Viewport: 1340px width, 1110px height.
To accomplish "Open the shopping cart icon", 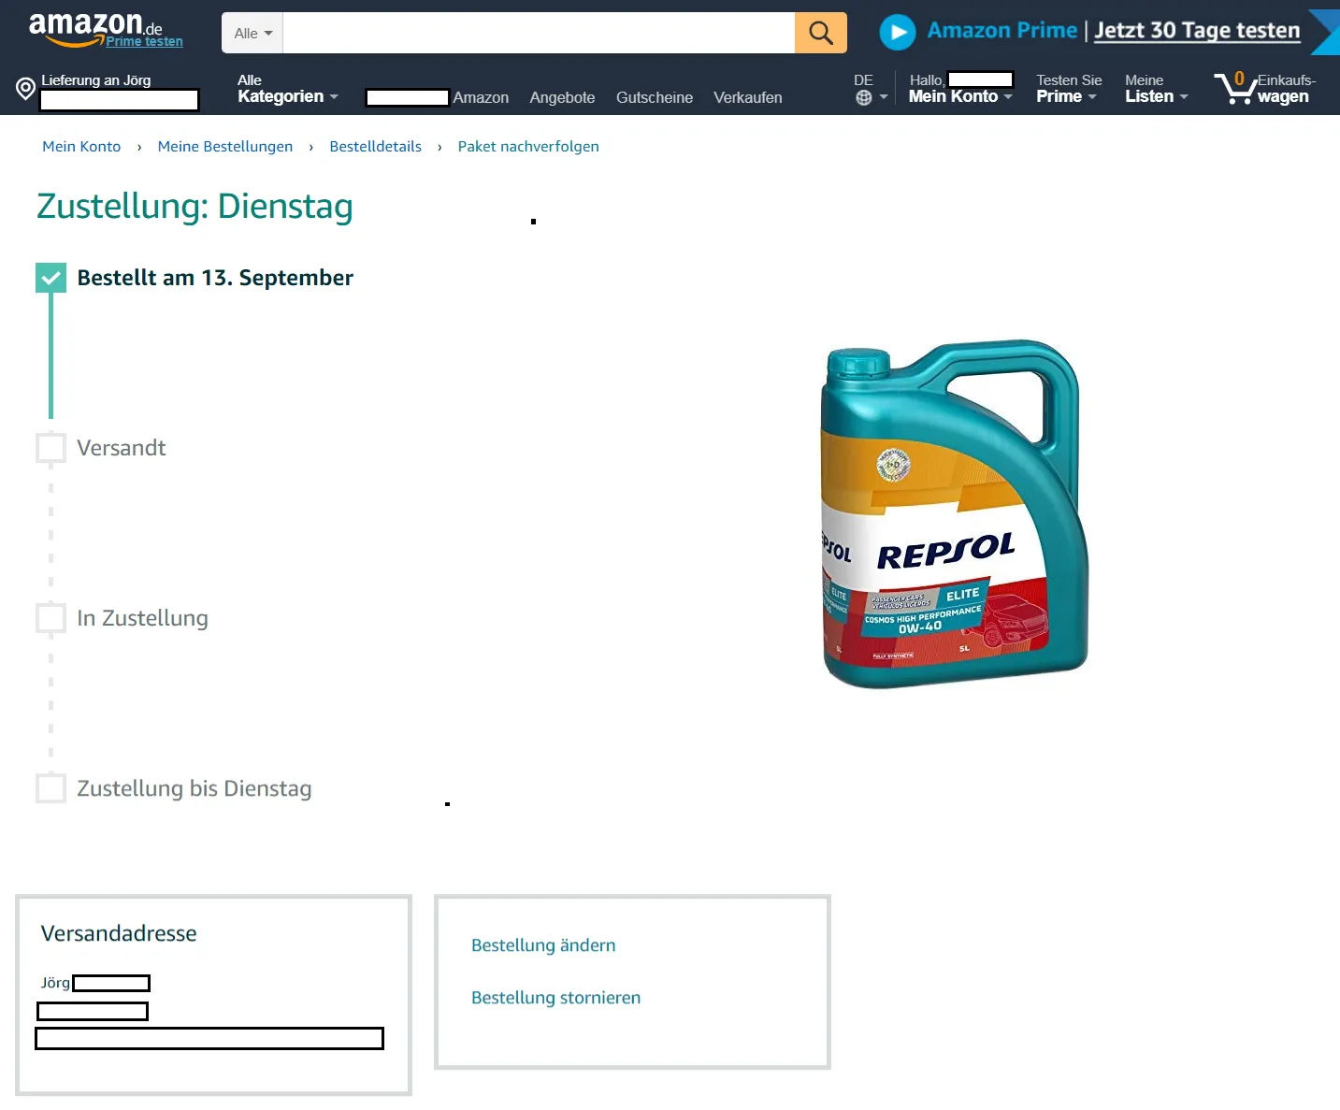I will click(1234, 88).
